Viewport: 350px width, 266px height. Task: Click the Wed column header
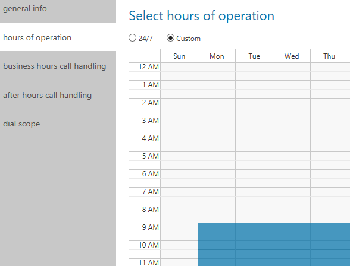point(292,56)
